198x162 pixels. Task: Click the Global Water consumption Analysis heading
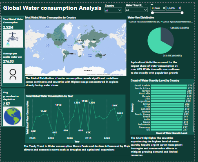coord(52,8)
